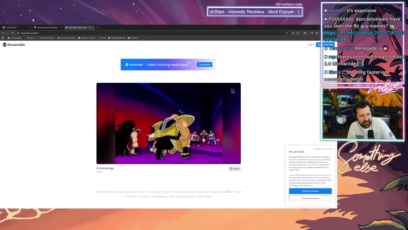Switch to the r/LivestreamFail tab
The height and width of the screenshot is (230, 408).
pyautogui.click(x=16, y=27)
